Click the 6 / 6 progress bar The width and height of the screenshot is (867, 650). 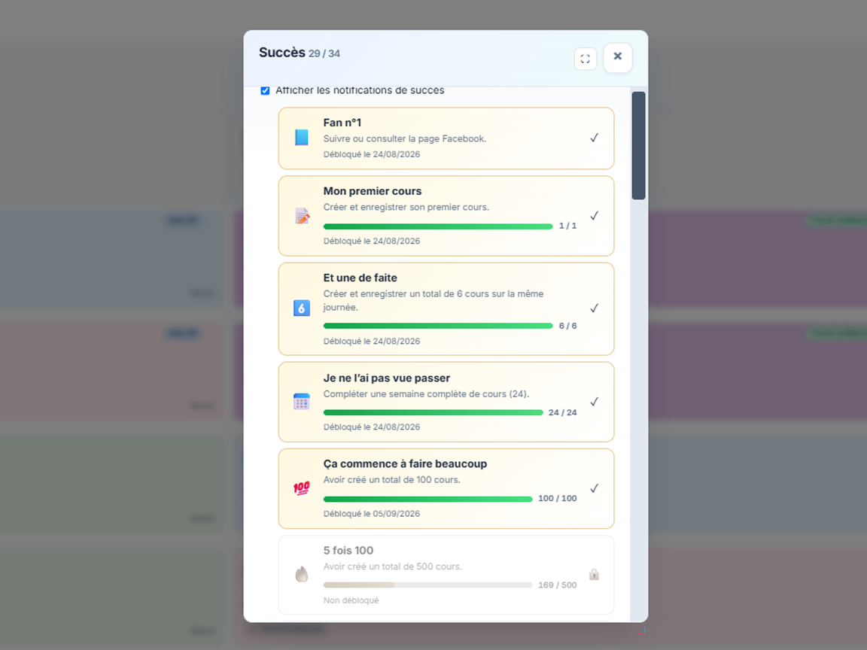tap(438, 326)
